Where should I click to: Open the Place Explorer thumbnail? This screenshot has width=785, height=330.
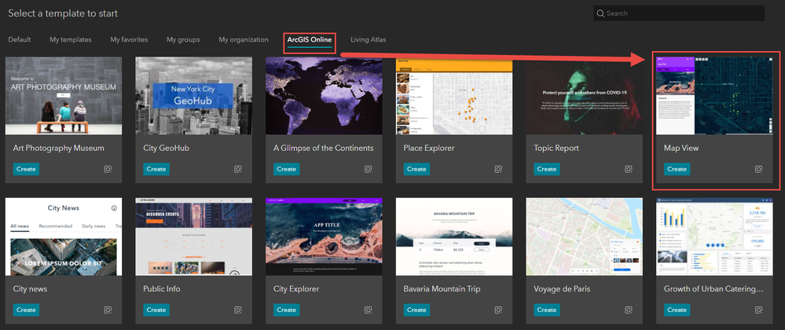tap(454, 96)
